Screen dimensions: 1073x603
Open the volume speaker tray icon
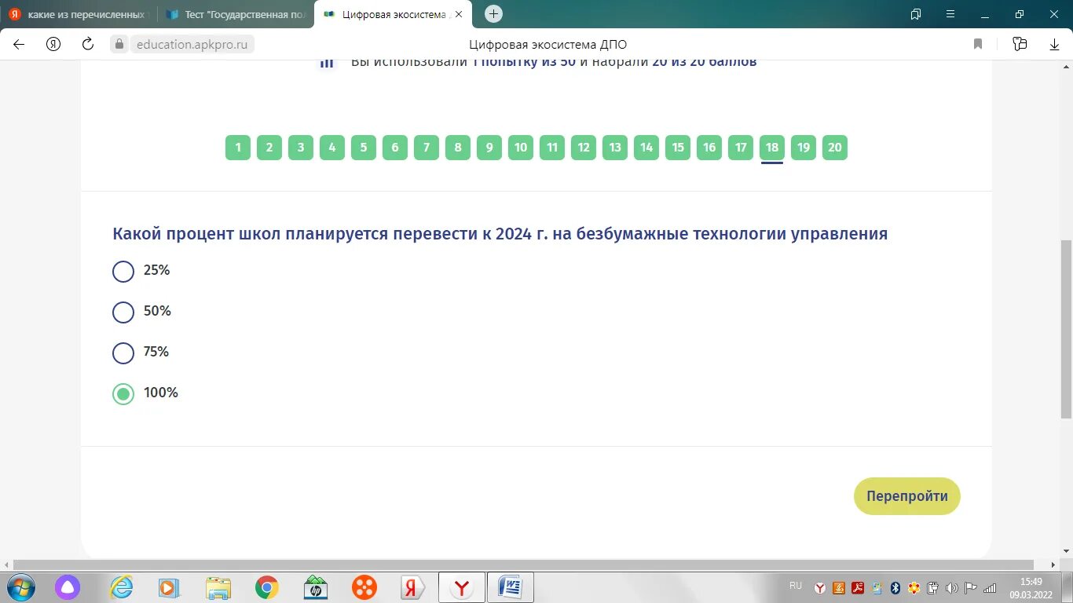point(952,587)
